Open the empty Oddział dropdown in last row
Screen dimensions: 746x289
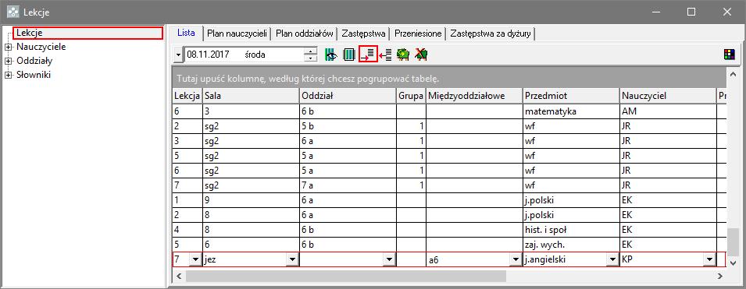[x=389, y=259]
